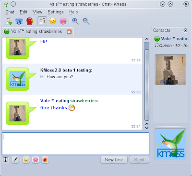Click the Send button
Image resolution: width=192 pixels, height=176 pixels.
(139, 160)
